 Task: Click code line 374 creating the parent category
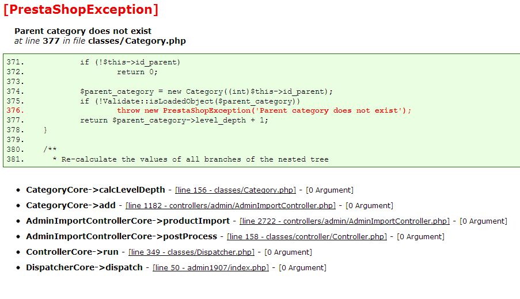[x=206, y=91]
